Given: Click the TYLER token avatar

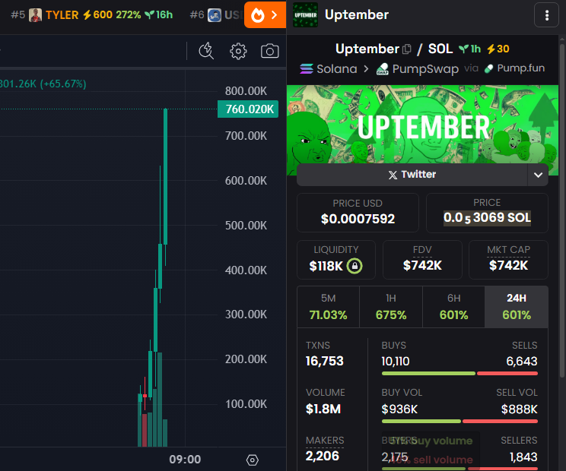Looking at the screenshot, I should pyautogui.click(x=35, y=15).
